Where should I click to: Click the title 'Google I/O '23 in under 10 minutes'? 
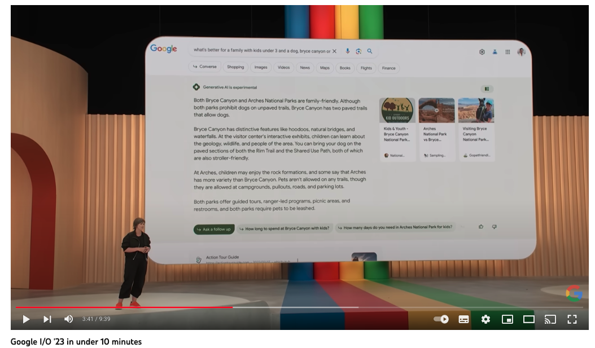pyautogui.click(x=76, y=342)
